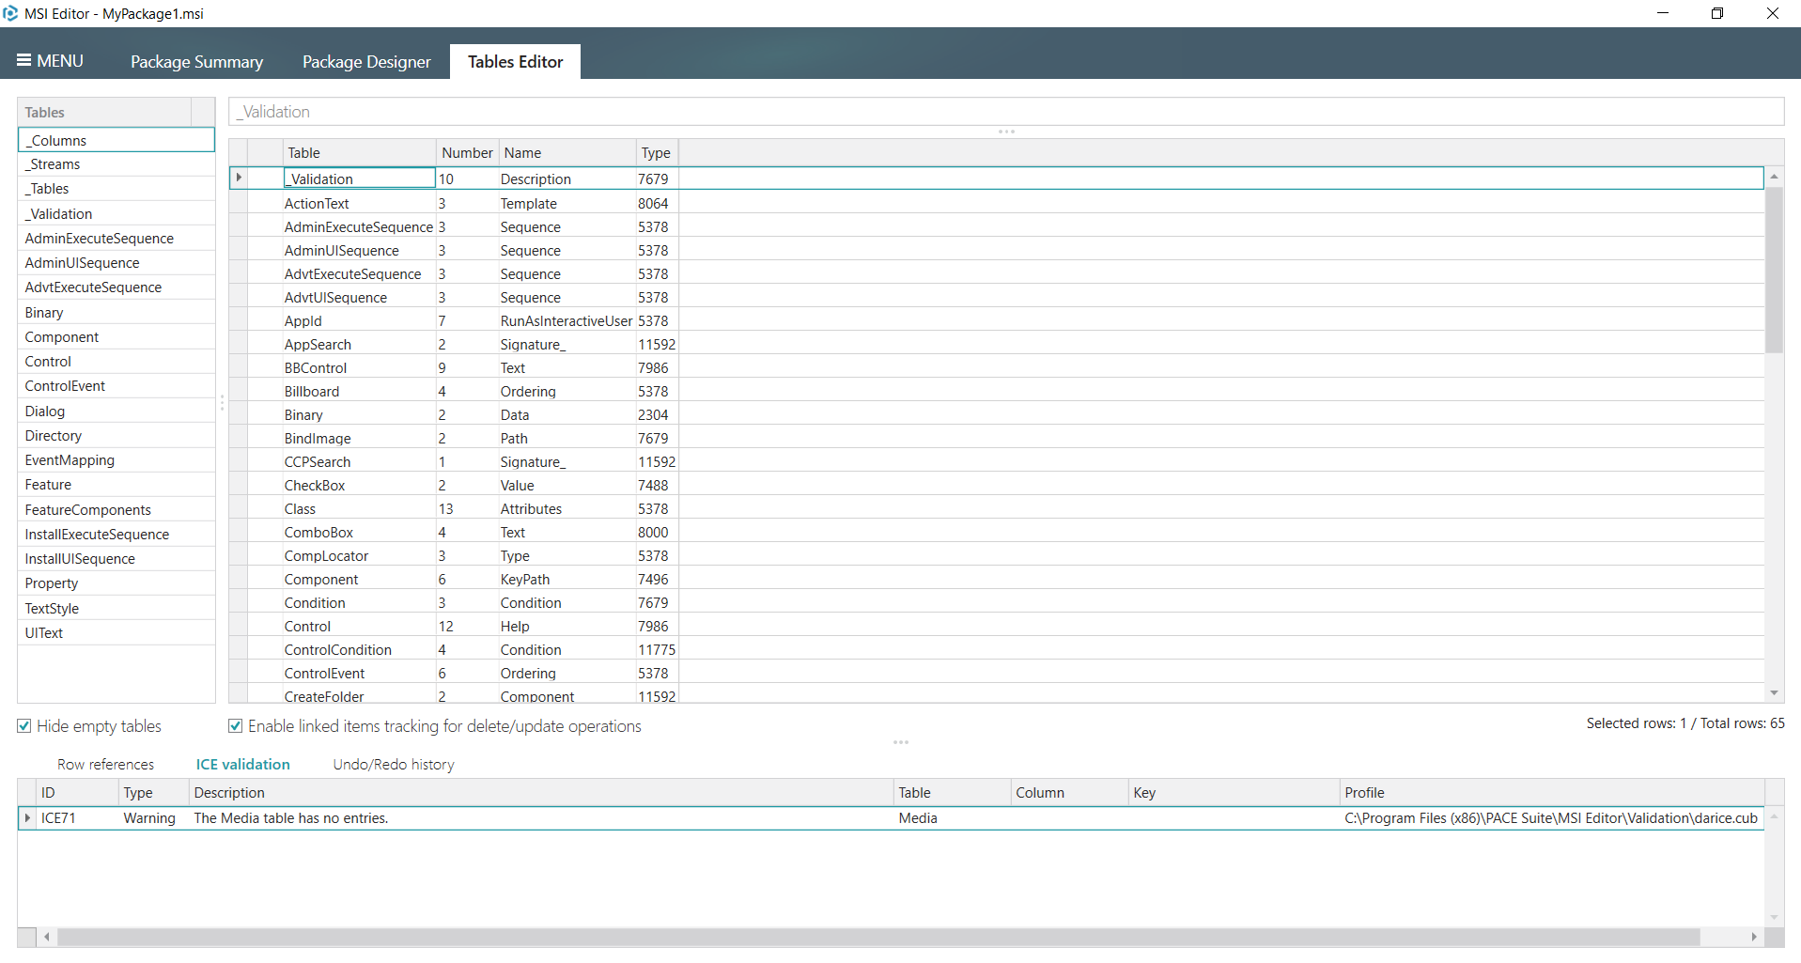The height and width of the screenshot is (963, 1801).
Task: Select the Tables Editor tab
Action: (x=515, y=62)
